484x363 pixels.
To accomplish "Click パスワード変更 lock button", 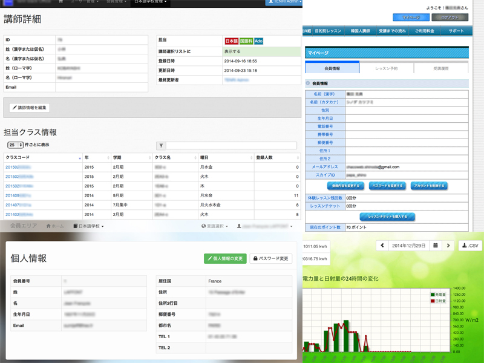I will 270,258.
